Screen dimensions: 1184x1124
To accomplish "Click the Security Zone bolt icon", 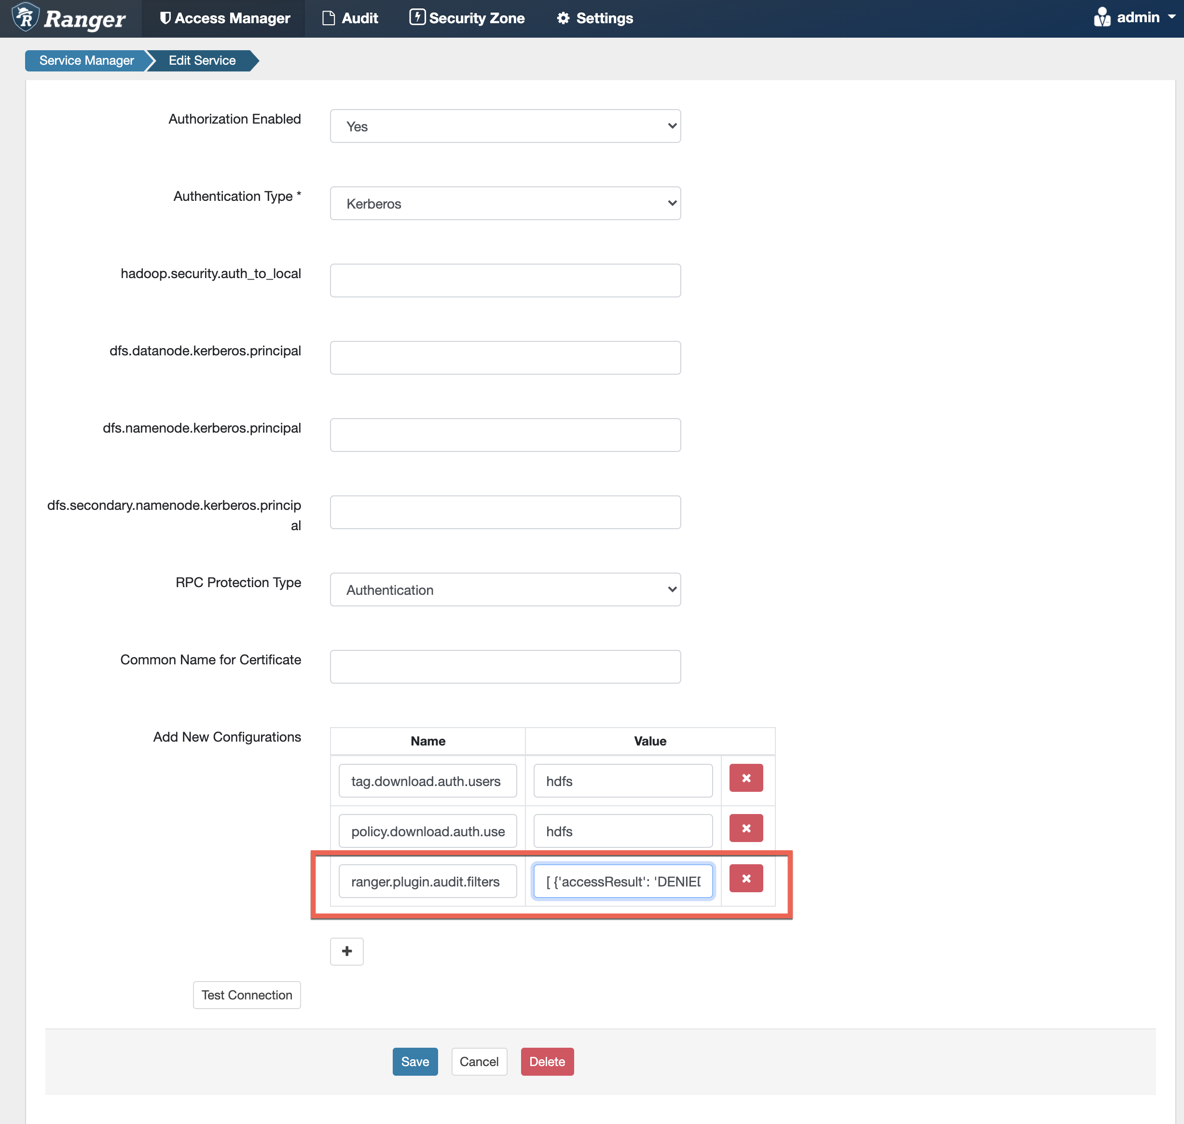I will [417, 17].
